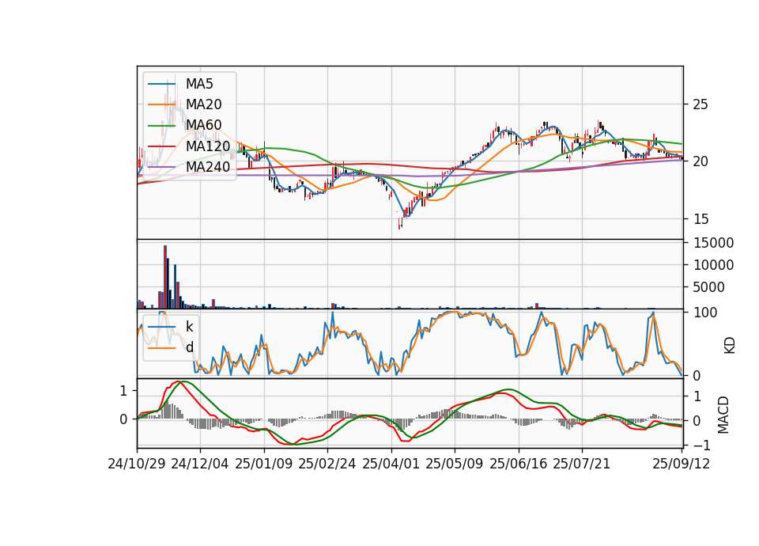This screenshot has width=759, height=546.
Task: Click the MA240 legend label
Action: click(x=208, y=167)
